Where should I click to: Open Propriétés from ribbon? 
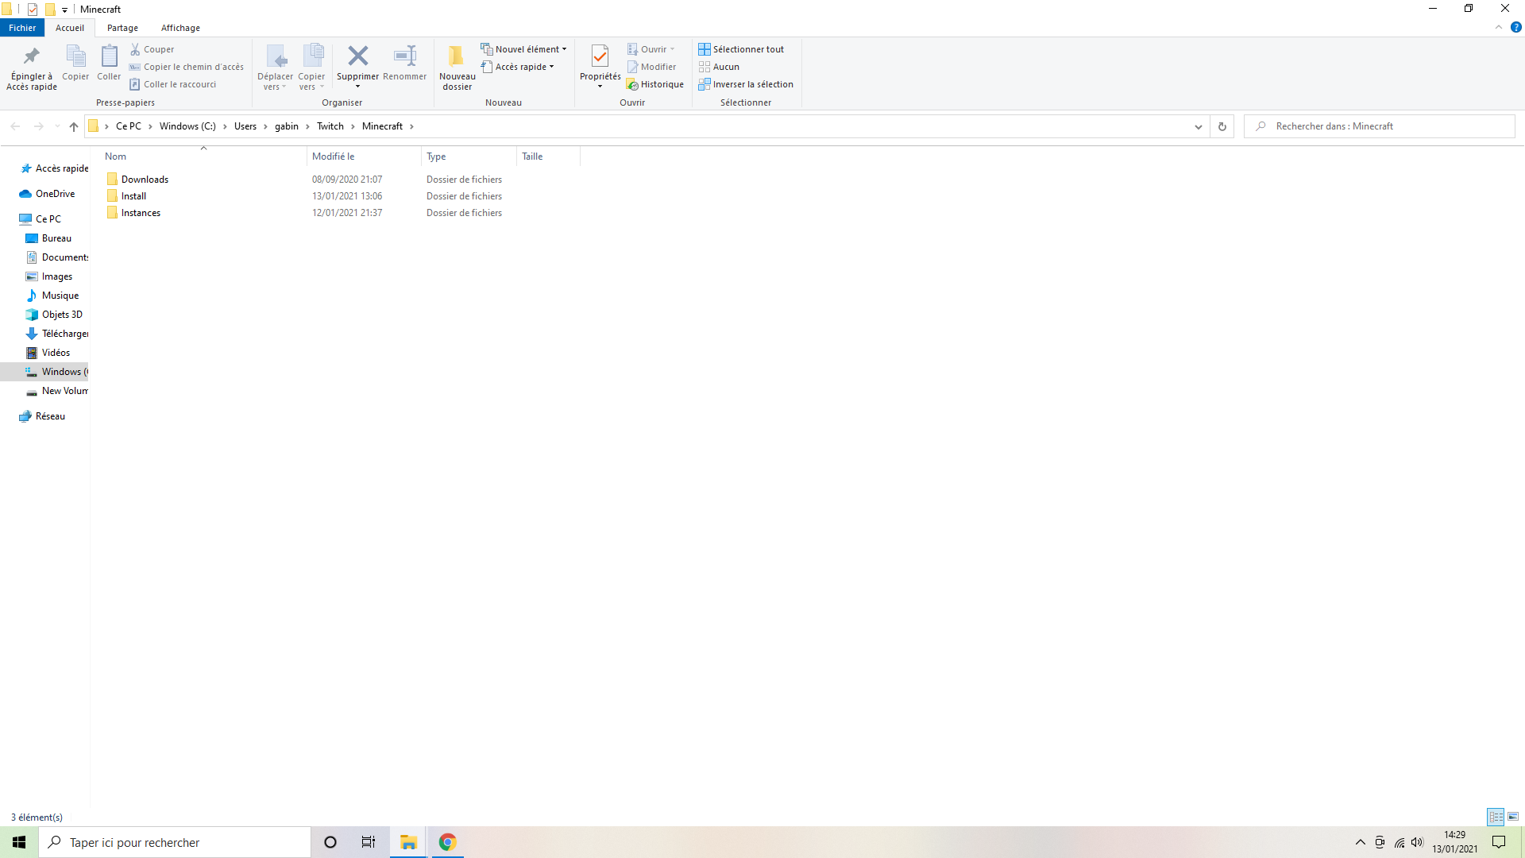pyautogui.click(x=600, y=66)
